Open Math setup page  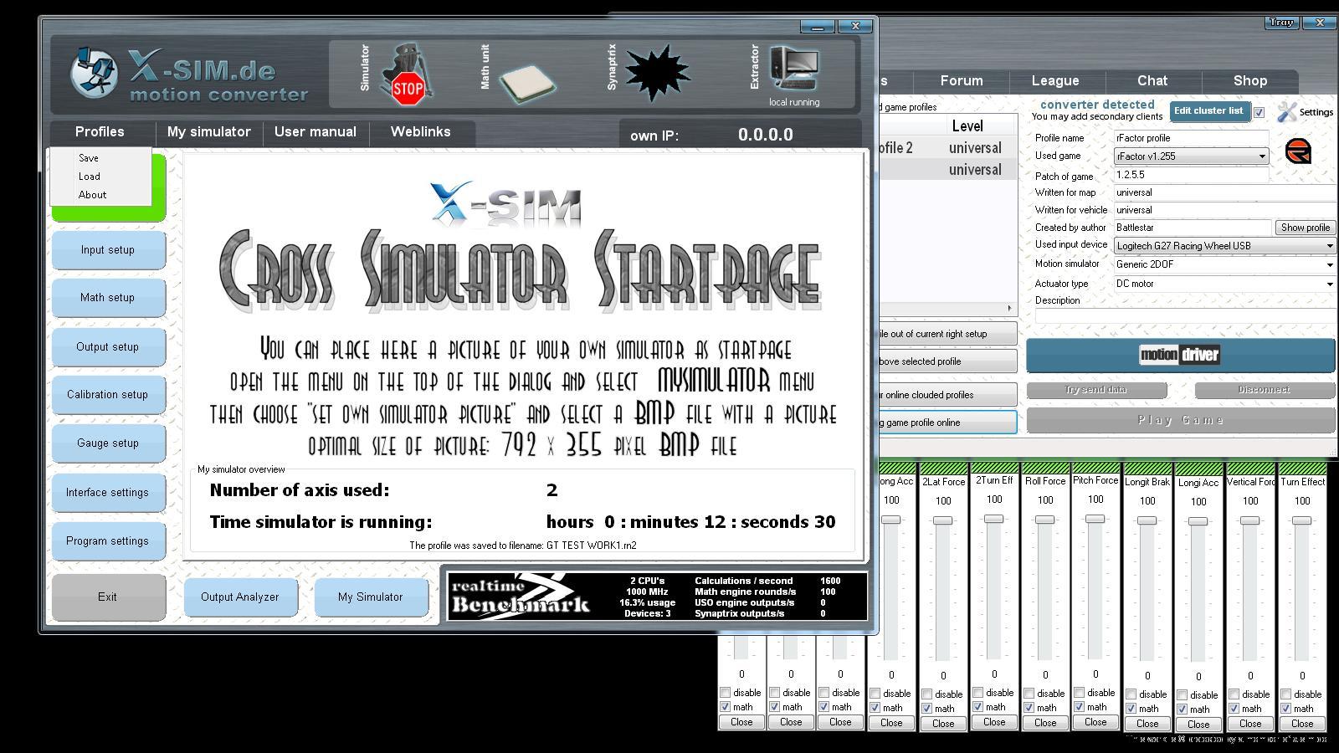click(x=108, y=298)
